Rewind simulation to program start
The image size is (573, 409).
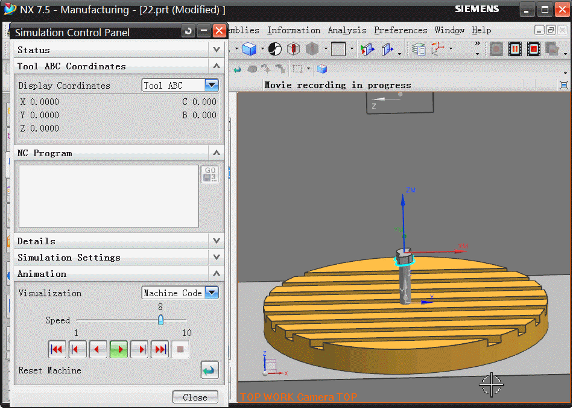(x=57, y=349)
